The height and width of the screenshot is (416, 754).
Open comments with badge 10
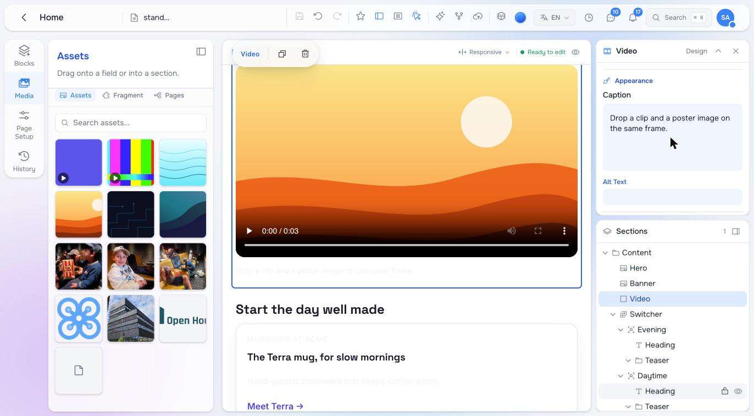611,18
